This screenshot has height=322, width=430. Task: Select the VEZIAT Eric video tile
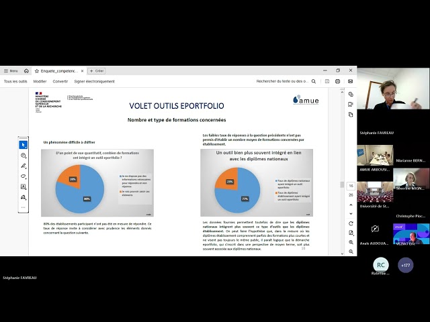[411, 234]
